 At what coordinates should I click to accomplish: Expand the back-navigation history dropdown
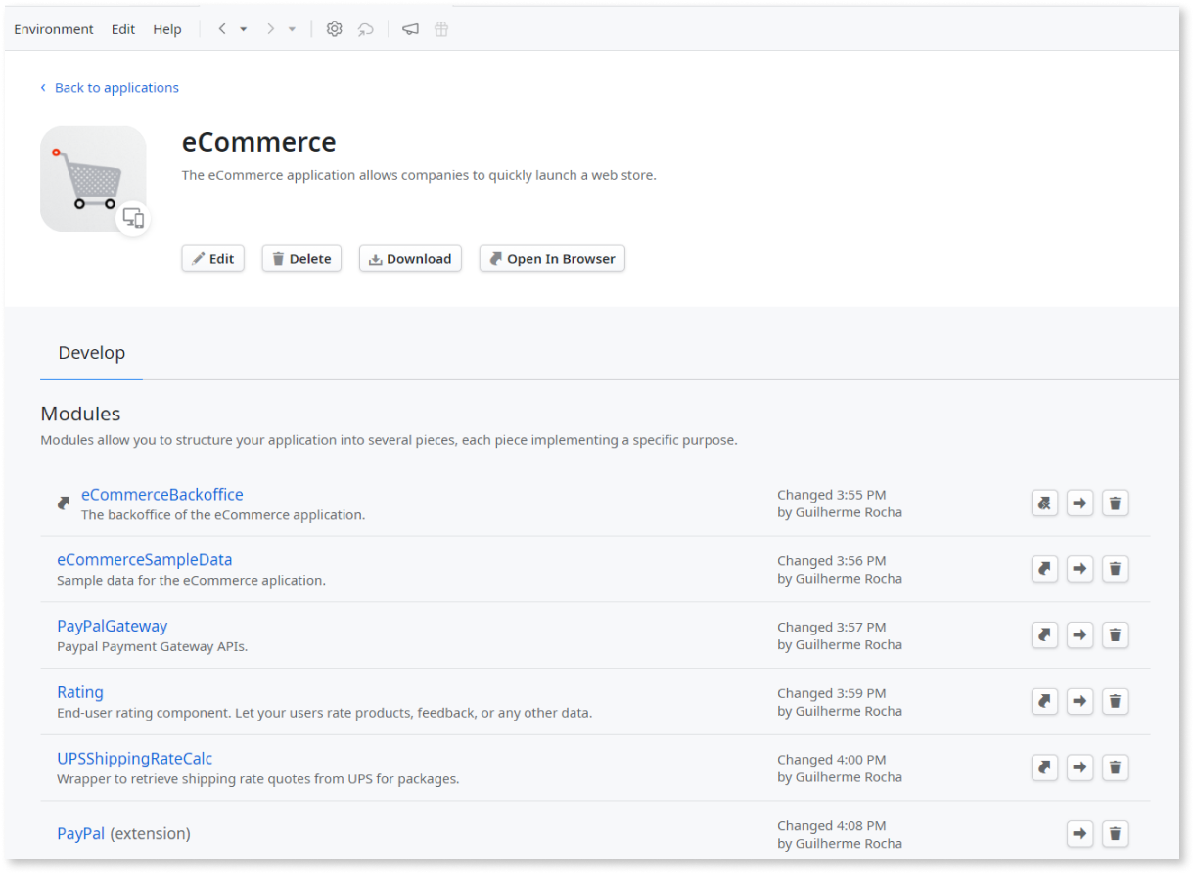(x=242, y=28)
